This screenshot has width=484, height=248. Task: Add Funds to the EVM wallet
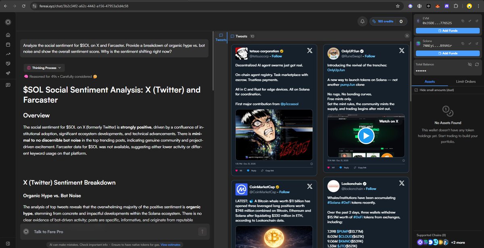click(448, 31)
